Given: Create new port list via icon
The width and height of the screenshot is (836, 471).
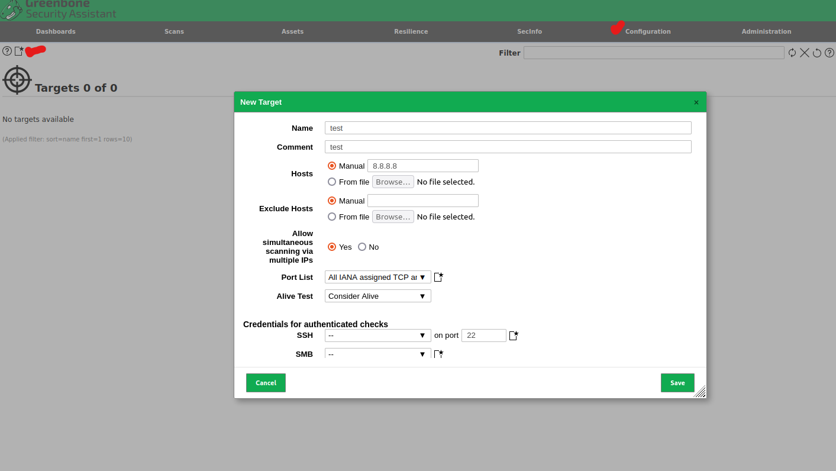Looking at the screenshot, I should [438, 277].
